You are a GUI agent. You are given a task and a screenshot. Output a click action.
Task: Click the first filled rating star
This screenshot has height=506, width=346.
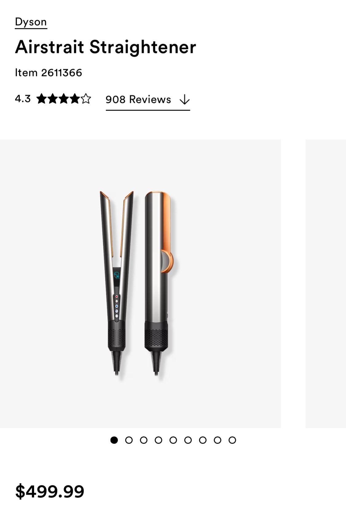pos(42,99)
